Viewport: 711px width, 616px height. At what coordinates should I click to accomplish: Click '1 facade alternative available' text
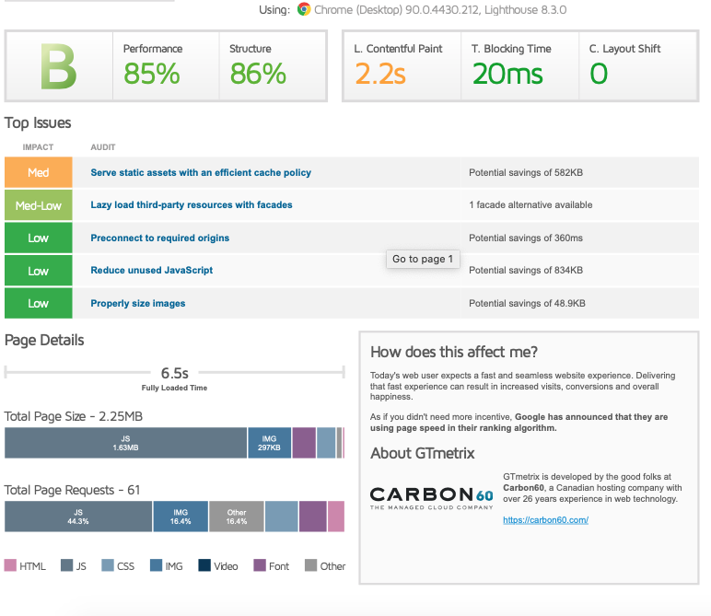click(x=530, y=205)
